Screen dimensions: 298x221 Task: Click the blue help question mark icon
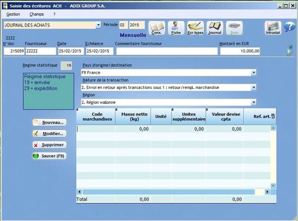point(290,27)
